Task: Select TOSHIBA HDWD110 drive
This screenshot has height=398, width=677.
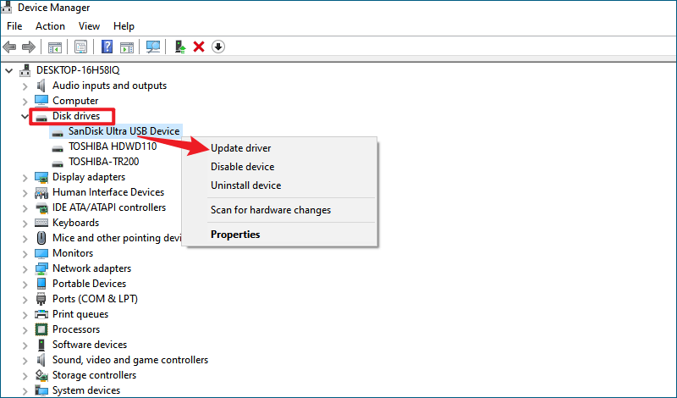Action: (x=113, y=146)
